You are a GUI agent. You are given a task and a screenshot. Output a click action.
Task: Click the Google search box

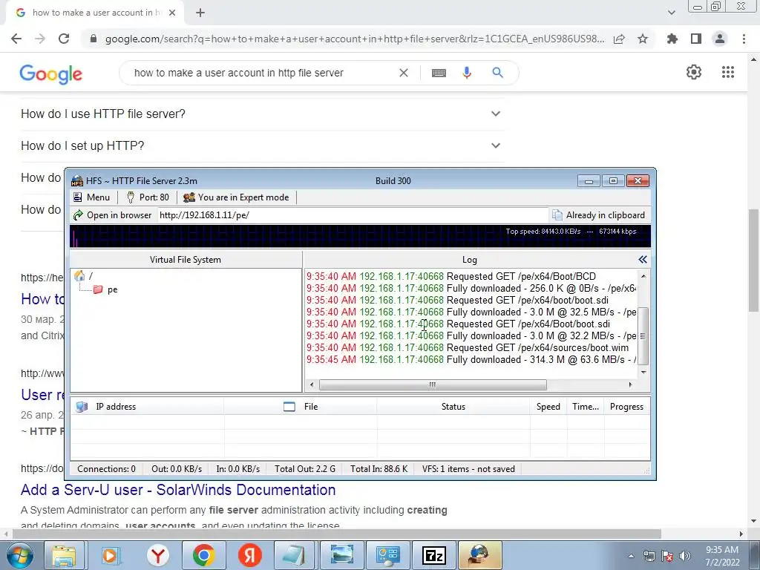263,73
